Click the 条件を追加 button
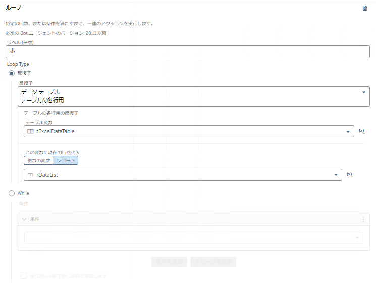 point(169,262)
